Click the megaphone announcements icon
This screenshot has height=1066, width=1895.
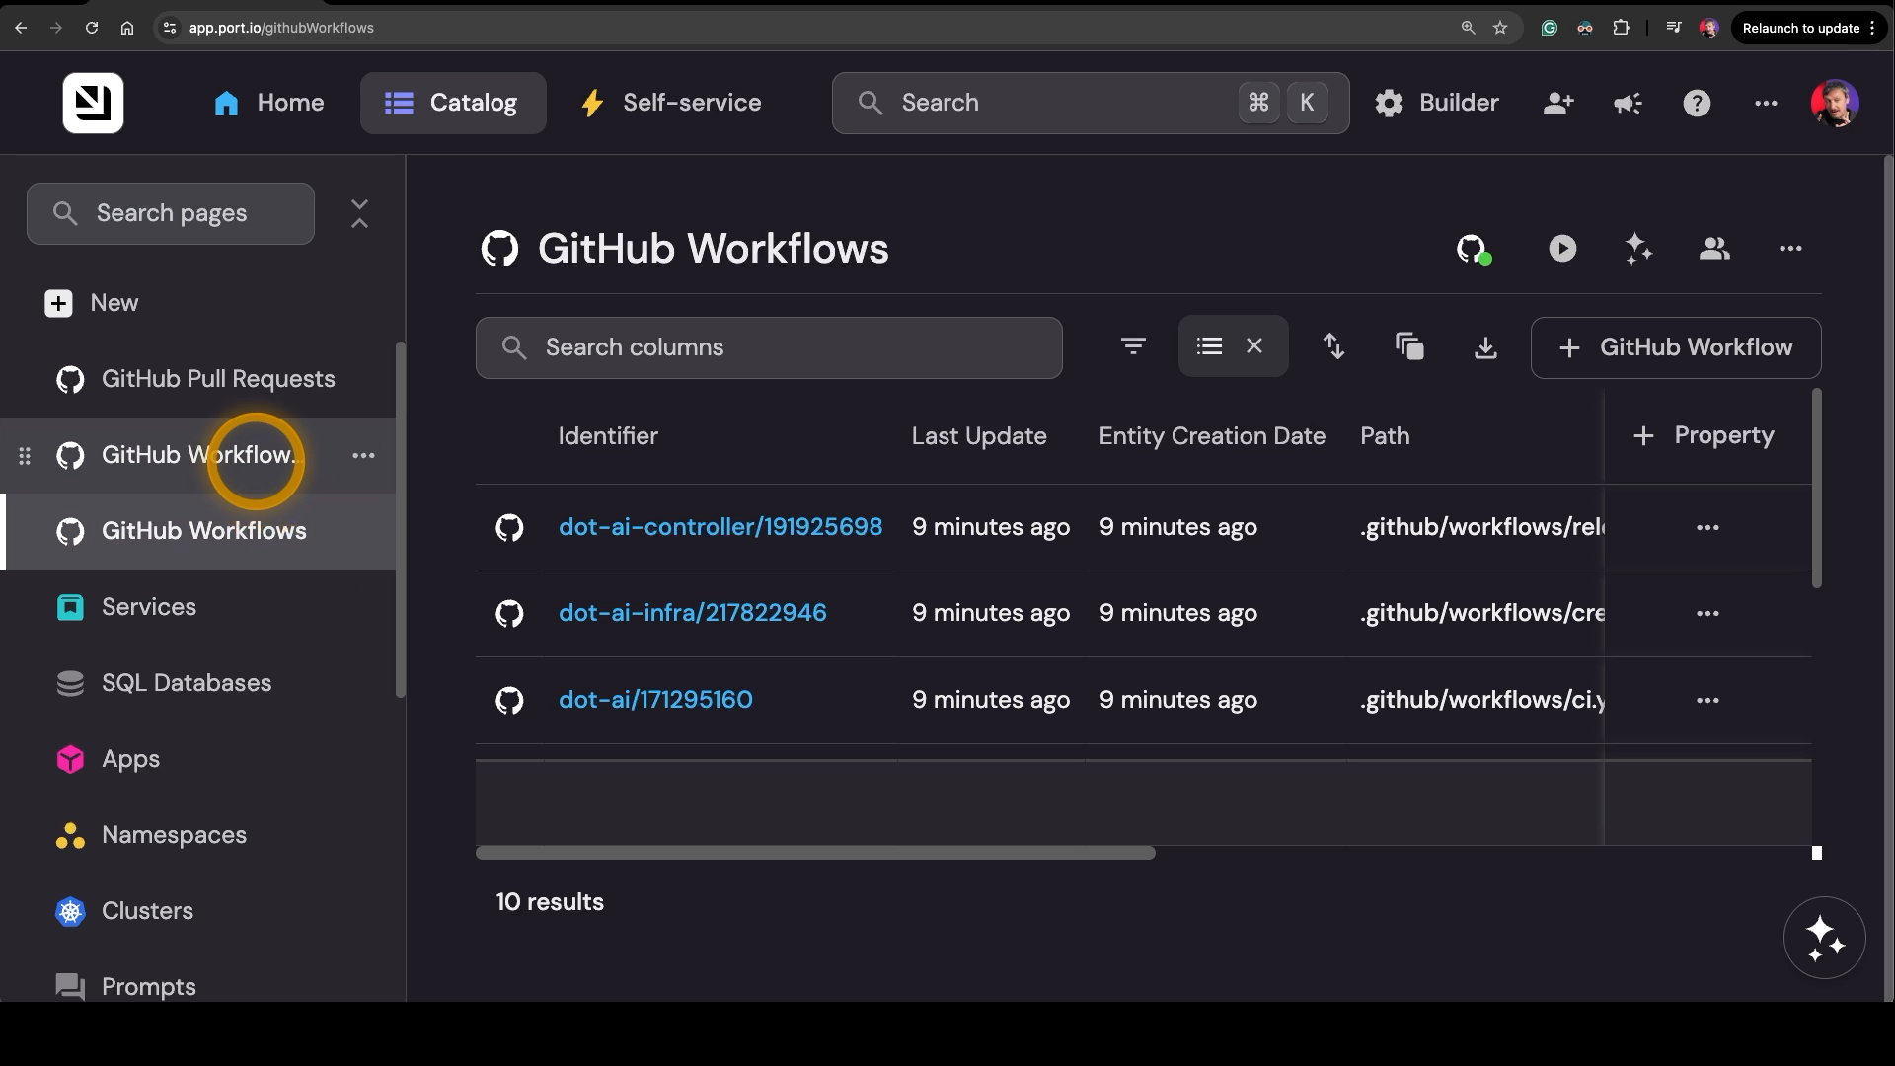1628,103
